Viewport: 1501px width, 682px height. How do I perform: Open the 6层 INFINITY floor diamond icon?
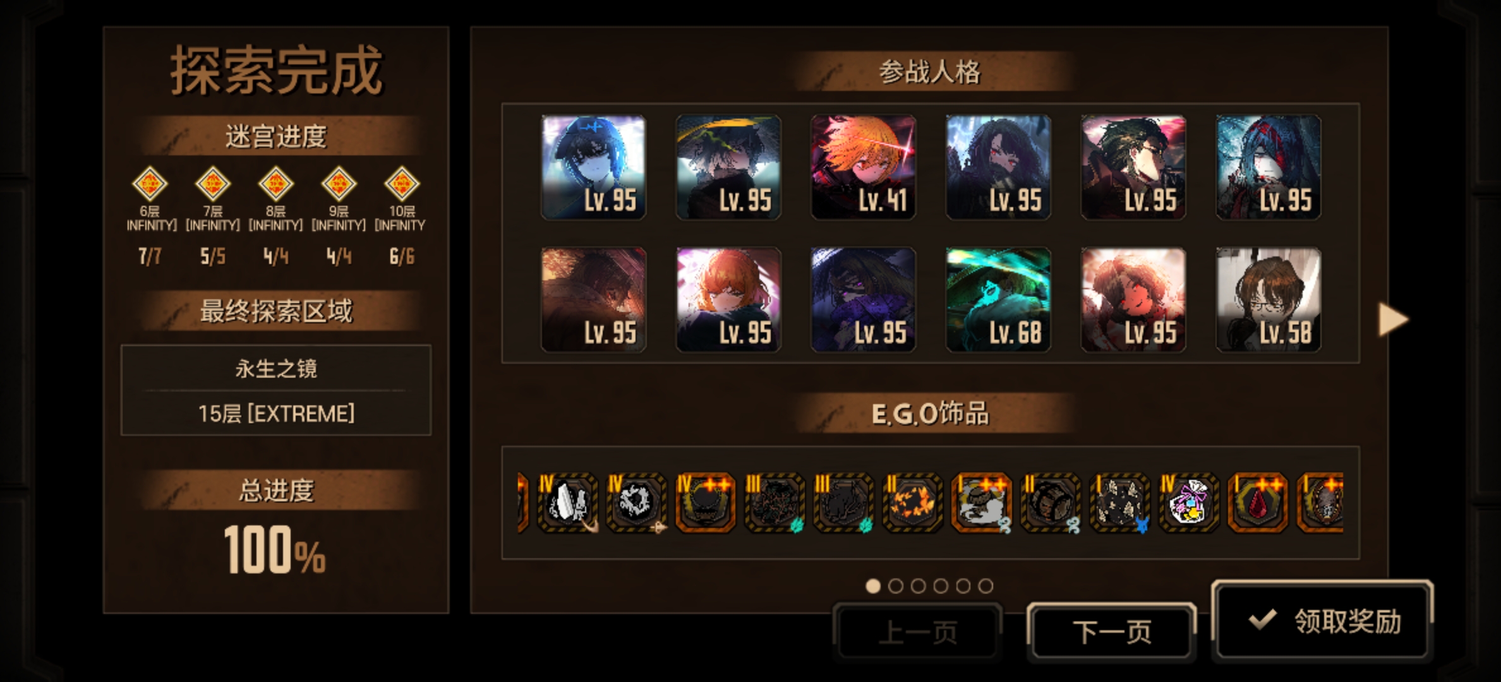coord(150,184)
